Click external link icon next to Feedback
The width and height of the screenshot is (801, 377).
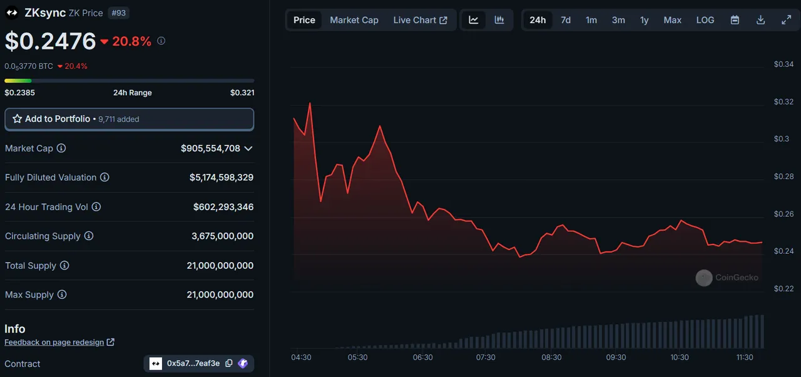[x=111, y=342]
